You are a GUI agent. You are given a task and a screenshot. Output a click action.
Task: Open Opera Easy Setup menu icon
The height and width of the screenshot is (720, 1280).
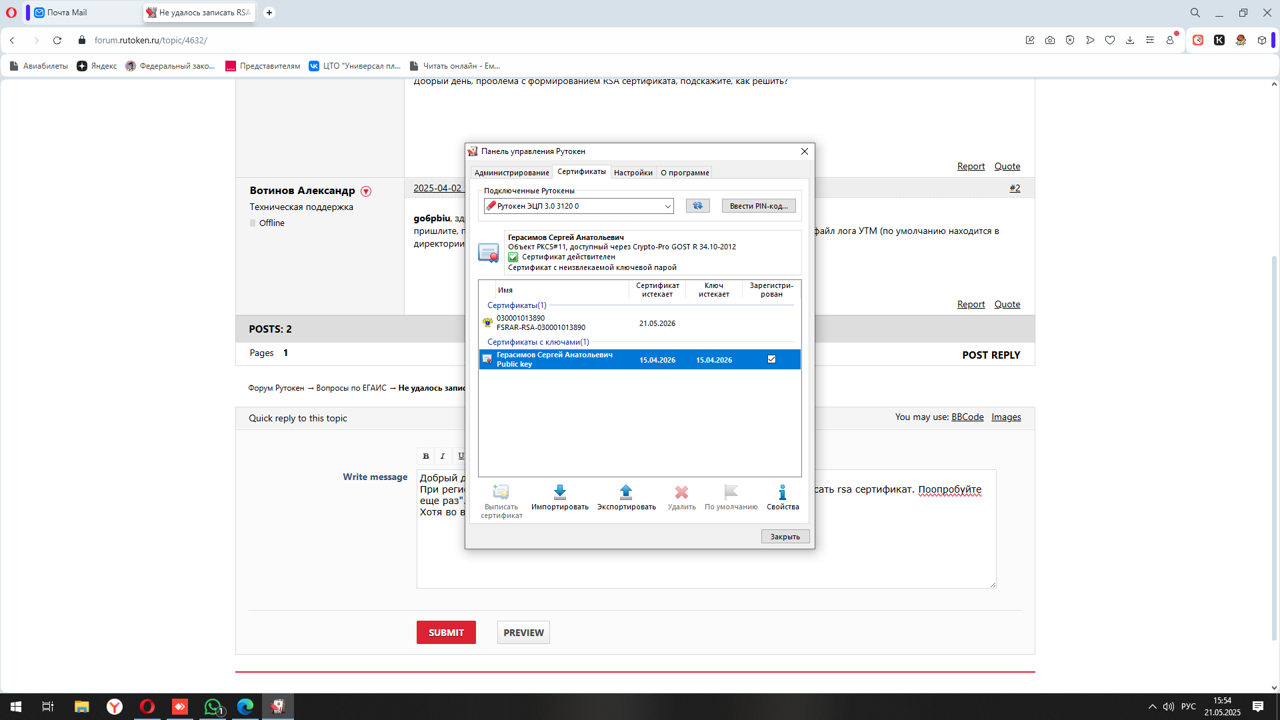tap(1150, 40)
